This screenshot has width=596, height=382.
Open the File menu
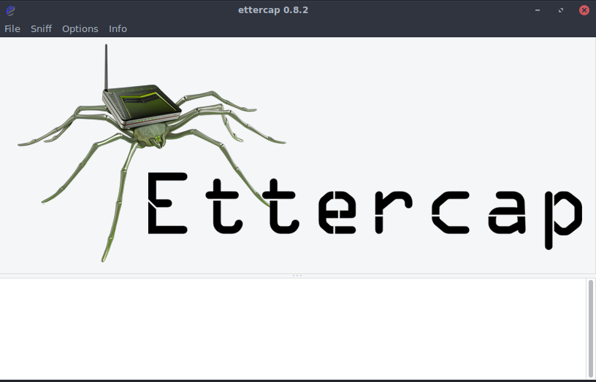tap(12, 29)
